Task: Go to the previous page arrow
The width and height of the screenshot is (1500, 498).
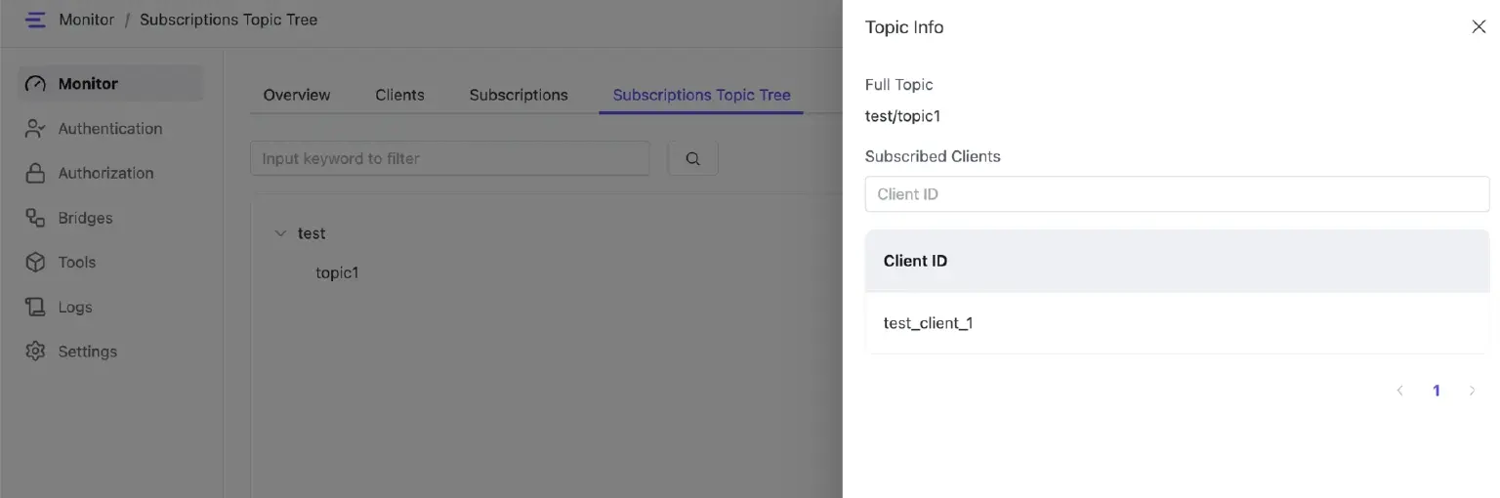Action: 1399,391
